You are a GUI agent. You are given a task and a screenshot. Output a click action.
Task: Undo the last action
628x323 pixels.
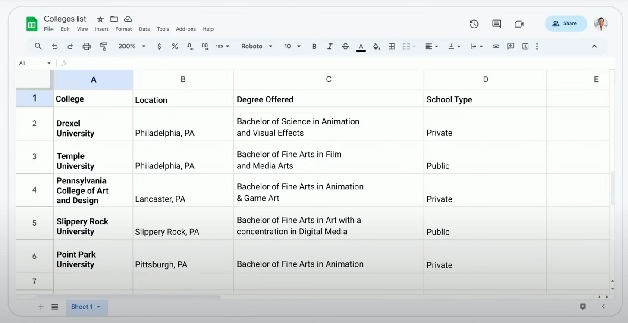[54, 47]
